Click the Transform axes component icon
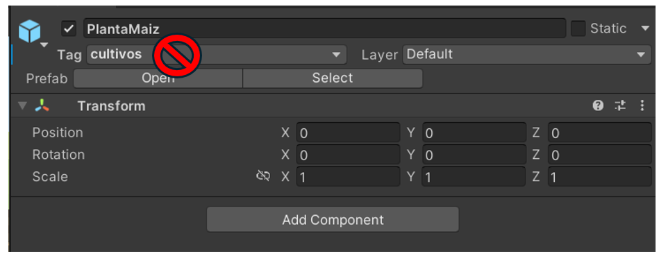This screenshot has width=659, height=265. (x=42, y=105)
